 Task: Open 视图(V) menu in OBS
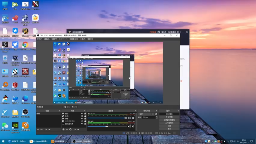coord(54,39)
